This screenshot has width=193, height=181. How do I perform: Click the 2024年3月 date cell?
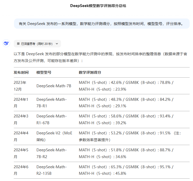[21, 120]
